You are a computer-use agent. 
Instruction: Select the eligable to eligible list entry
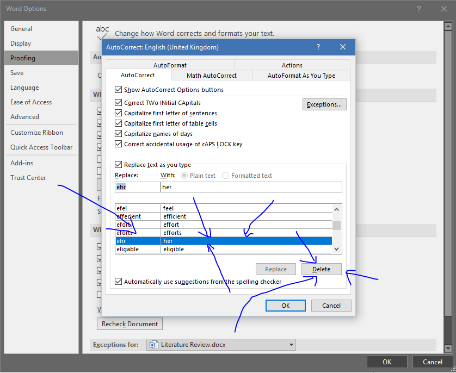coord(223,249)
